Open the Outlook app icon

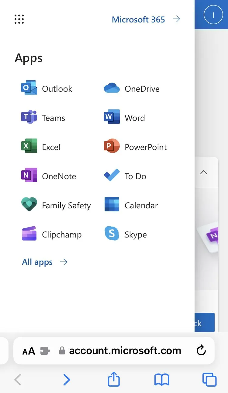click(x=29, y=88)
